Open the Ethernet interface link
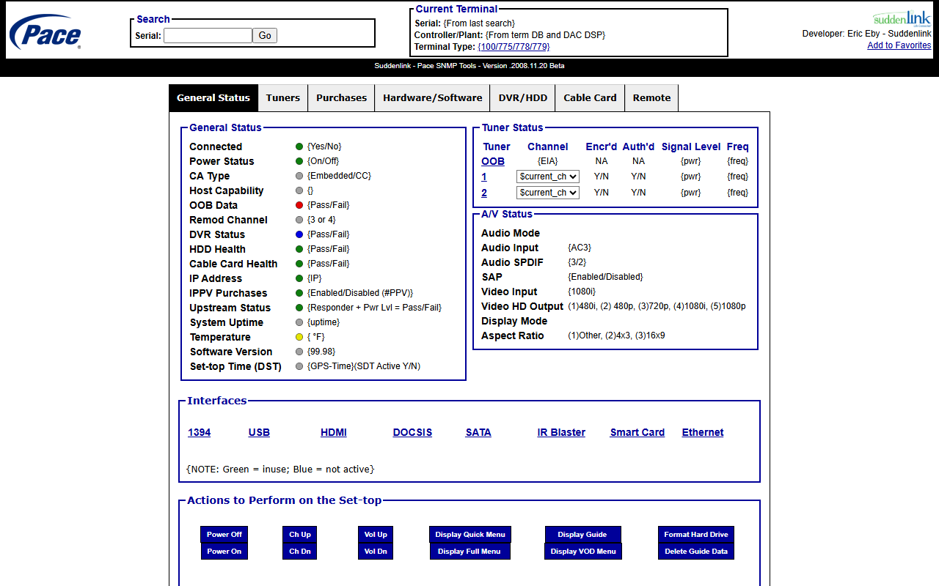Image resolution: width=939 pixels, height=586 pixels. [703, 432]
